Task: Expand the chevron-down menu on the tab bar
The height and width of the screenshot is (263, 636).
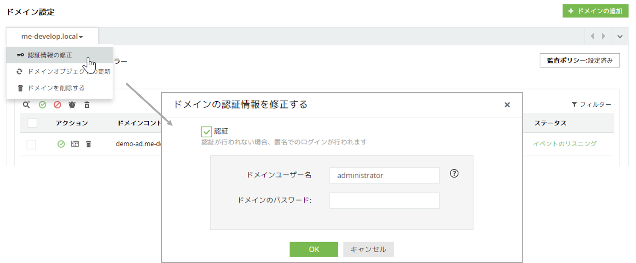Action: [620, 37]
